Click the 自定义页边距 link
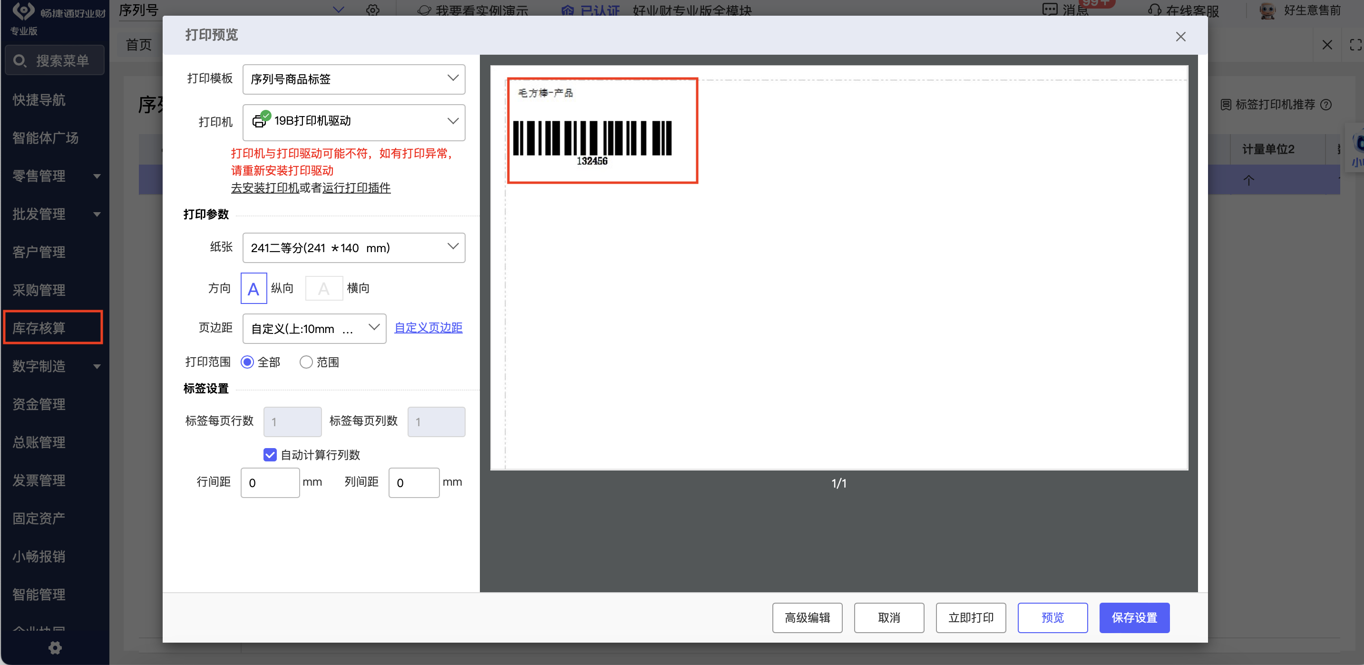The image size is (1364, 665). coord(428,328)
